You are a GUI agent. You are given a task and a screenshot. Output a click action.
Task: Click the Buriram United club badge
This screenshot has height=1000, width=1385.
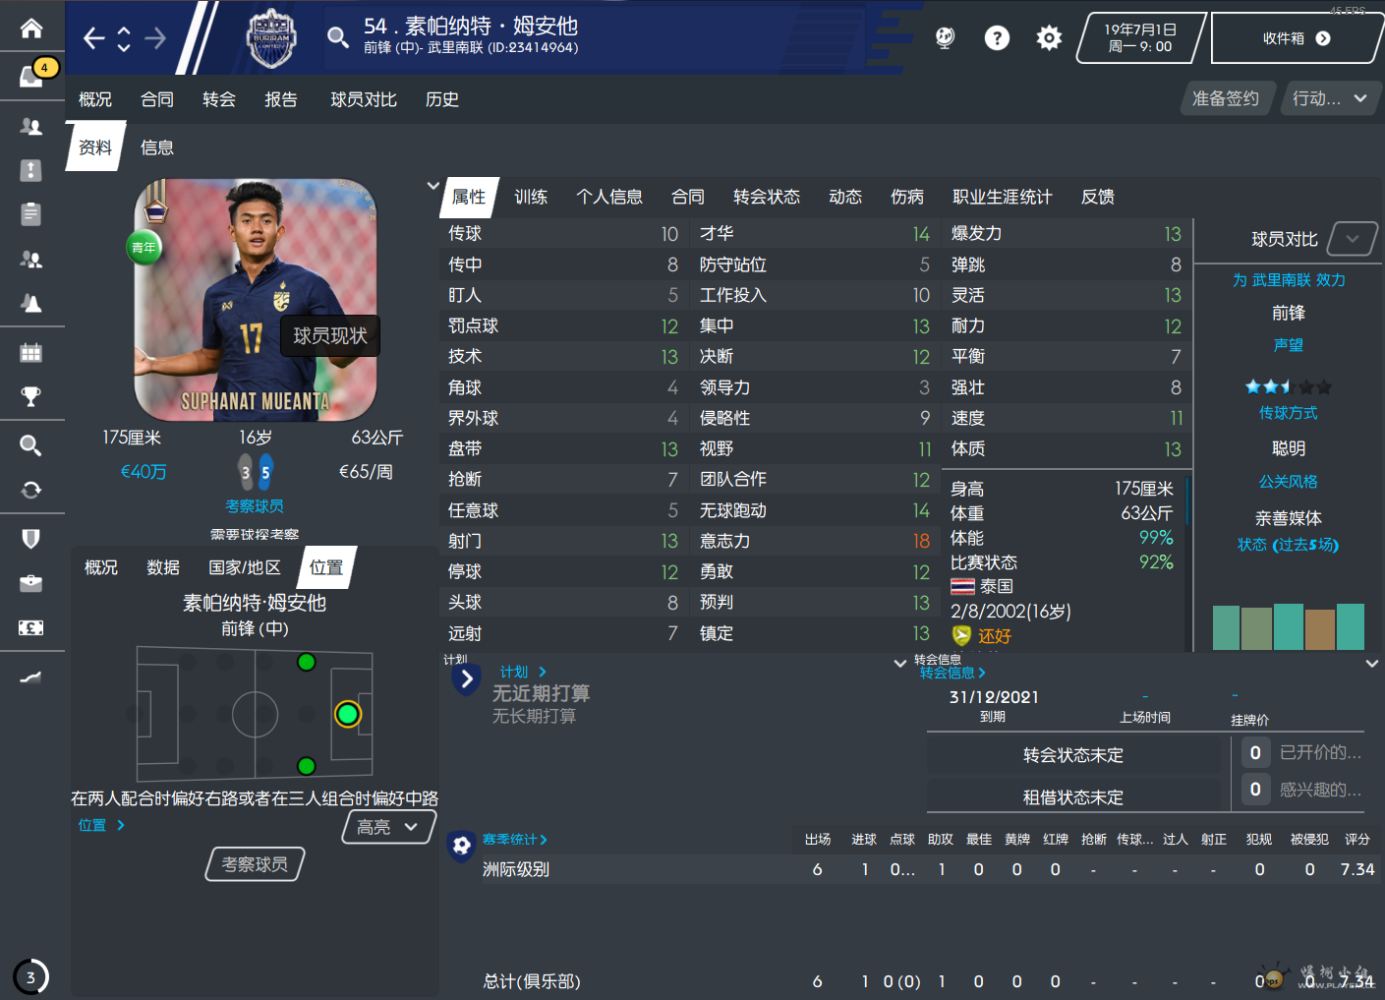[271, 38]
